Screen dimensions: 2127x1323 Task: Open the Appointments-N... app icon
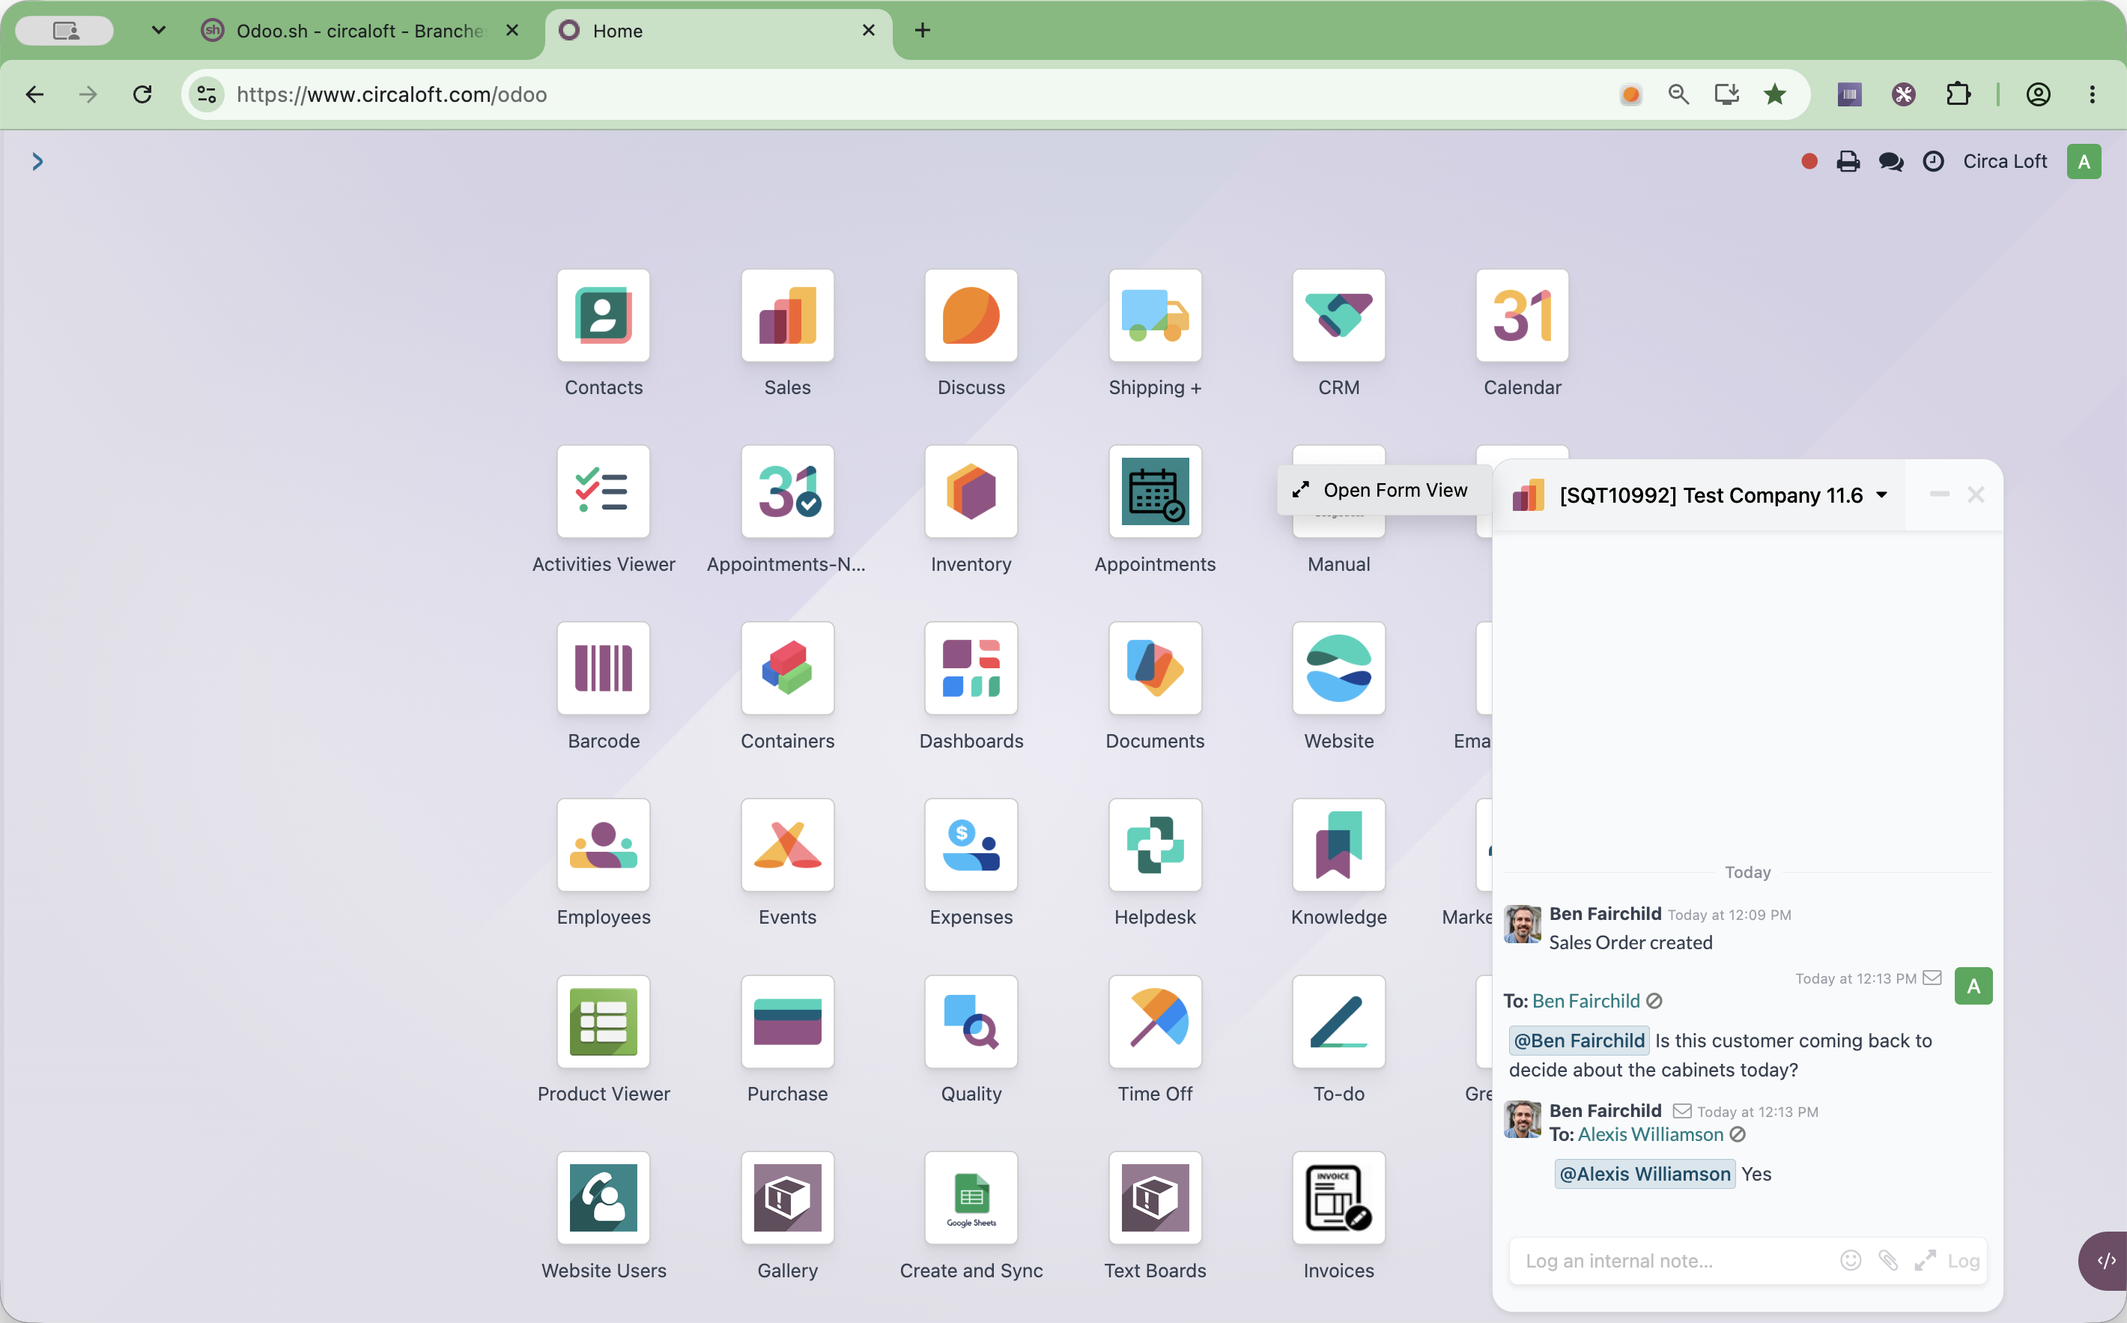[787, 491]
